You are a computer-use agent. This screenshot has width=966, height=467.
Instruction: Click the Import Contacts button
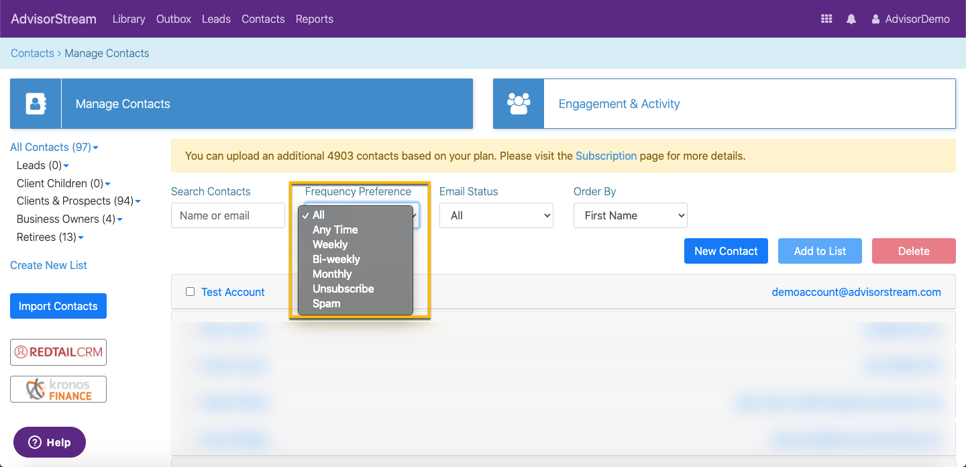coord(58,306)
